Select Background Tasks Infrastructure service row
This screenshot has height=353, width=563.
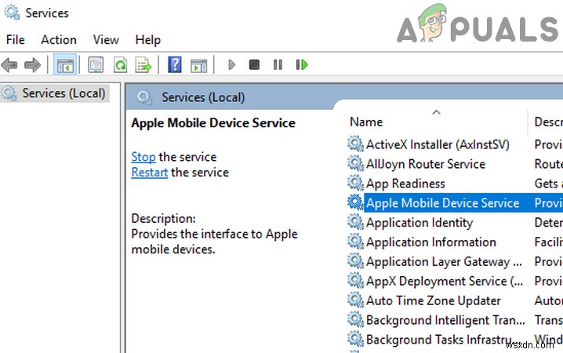455,340
